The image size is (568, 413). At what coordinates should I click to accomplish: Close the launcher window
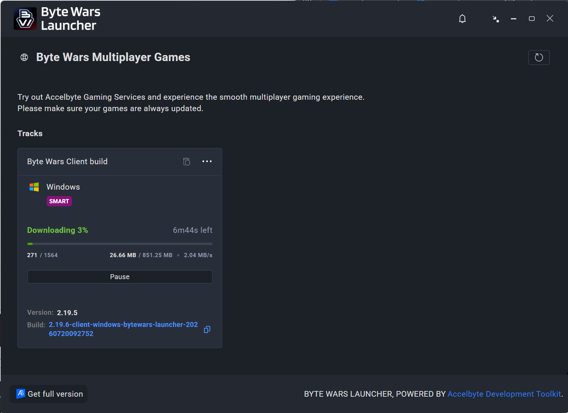click(550, 19)
